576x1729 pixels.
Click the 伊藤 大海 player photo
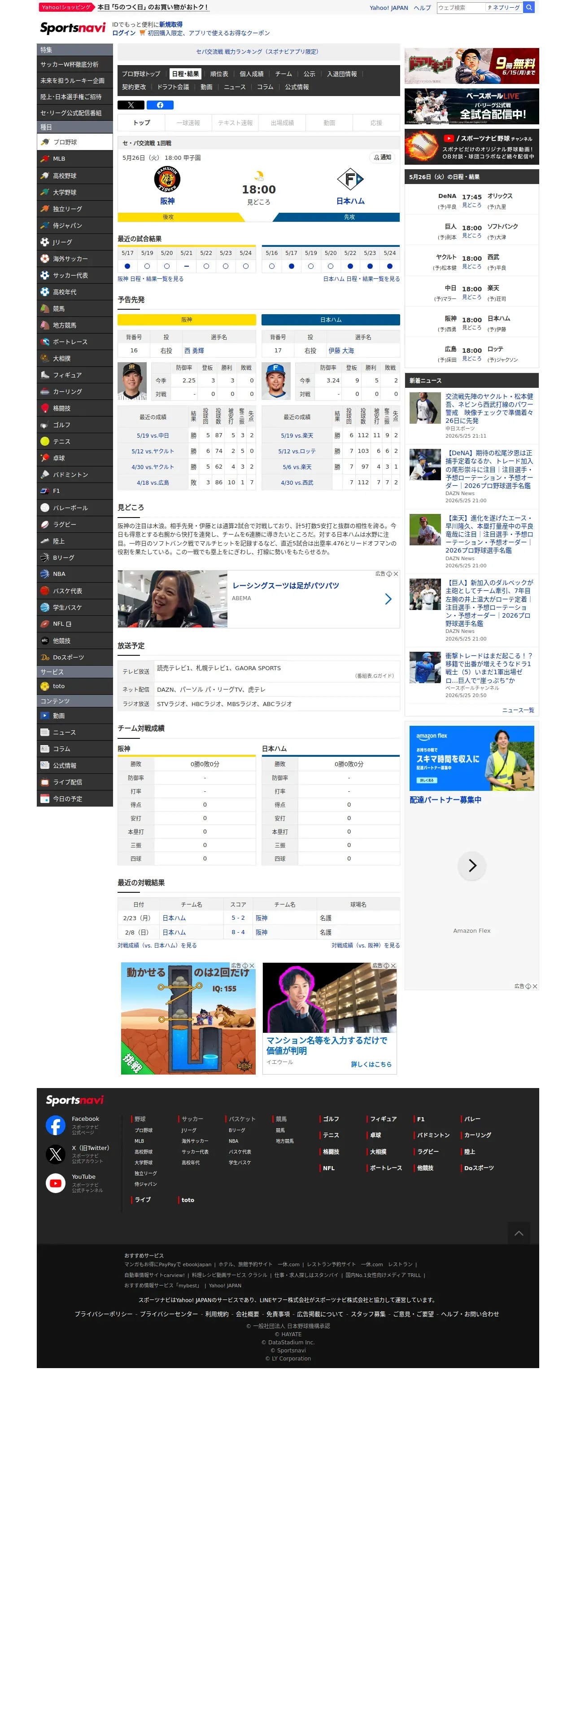pyautogui.click(x=275, y=381)
